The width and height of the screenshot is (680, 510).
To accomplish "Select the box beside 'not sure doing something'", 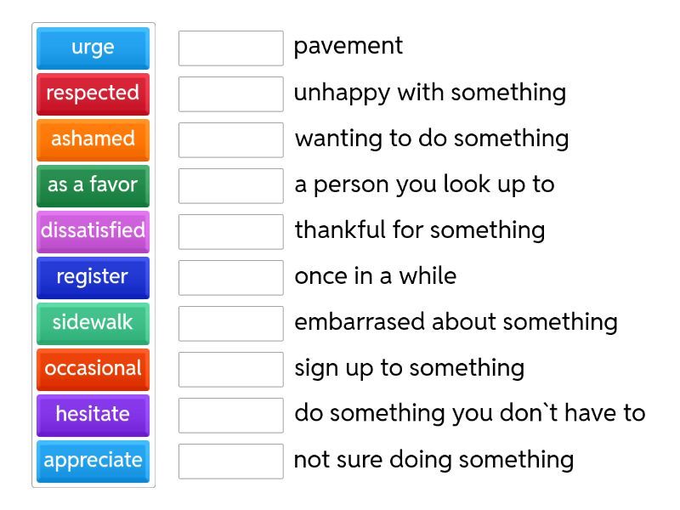I will pos(230,461).
